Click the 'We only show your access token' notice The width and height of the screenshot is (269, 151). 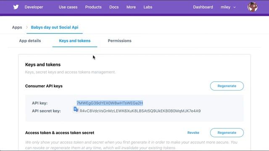point(131,145)
